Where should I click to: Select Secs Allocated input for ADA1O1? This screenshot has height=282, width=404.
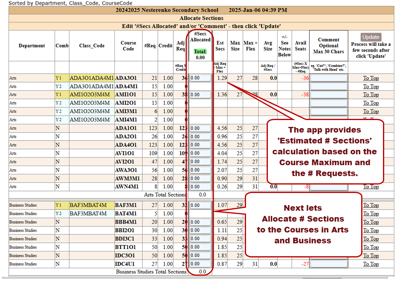coord(200,128)
